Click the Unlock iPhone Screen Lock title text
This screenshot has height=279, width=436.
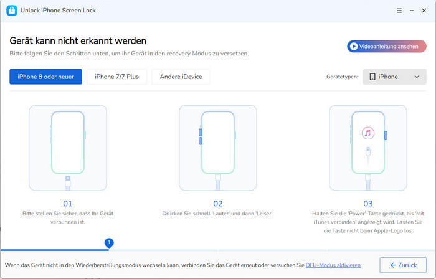coord(58,11)
